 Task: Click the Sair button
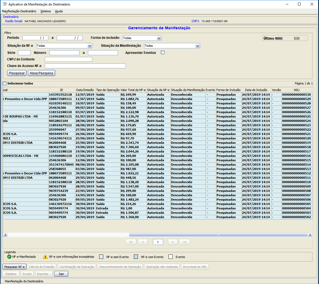tap(61, 274)
